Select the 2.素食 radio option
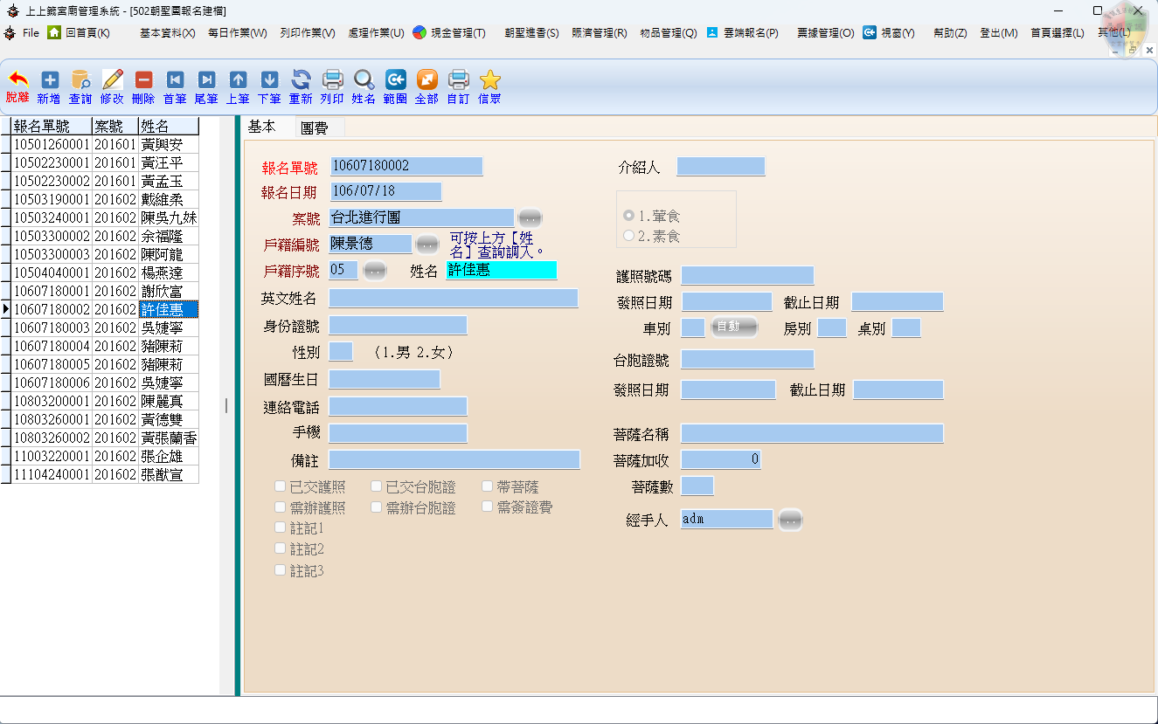Image resolution: width=1158 pixels, height=724 pixels. point(629,236)
